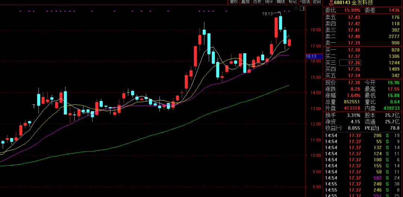Click the 买一 bid price 17.38
403x197 pixels.
[x=354, y=49]
